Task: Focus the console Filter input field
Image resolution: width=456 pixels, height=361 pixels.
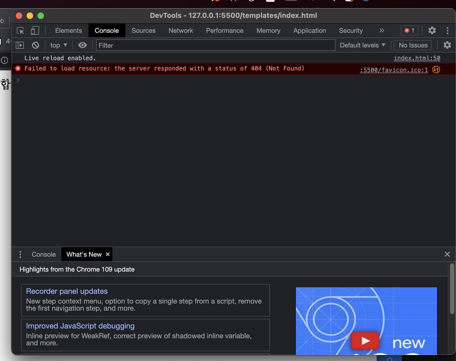Action: (x=216, y=45)
